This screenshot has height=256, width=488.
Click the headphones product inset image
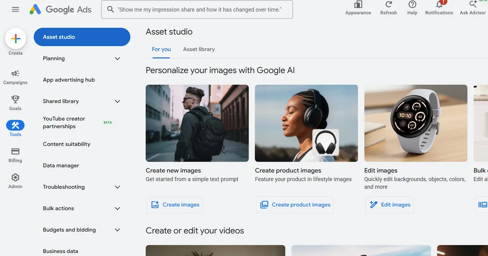pyautogui.click(x=326, y=142)
